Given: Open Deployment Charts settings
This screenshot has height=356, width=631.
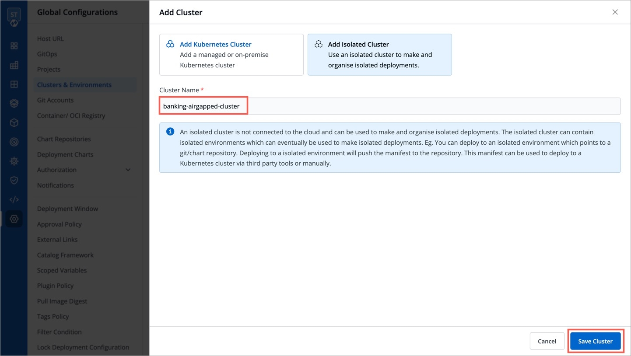Looking at the screenshot, I should tap(65, 154).
